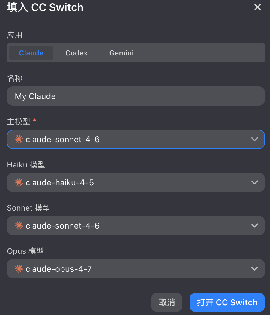Click the 取消 cancel button
Screen dimensions: 270x315
point(166,302)
